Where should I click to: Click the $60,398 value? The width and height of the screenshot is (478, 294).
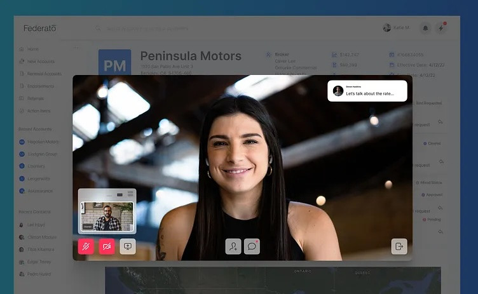[x=348, y=65]
